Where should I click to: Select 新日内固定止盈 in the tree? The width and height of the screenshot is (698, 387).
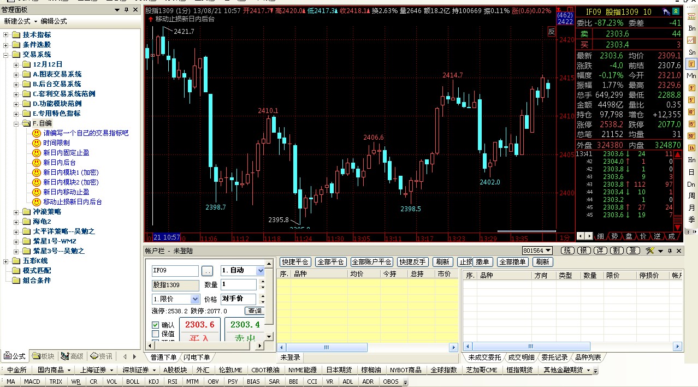(x=66, y=153)
